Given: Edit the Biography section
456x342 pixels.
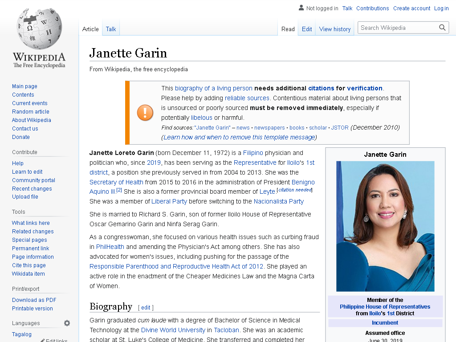Looking at the screenshot, I should [146, 307].
